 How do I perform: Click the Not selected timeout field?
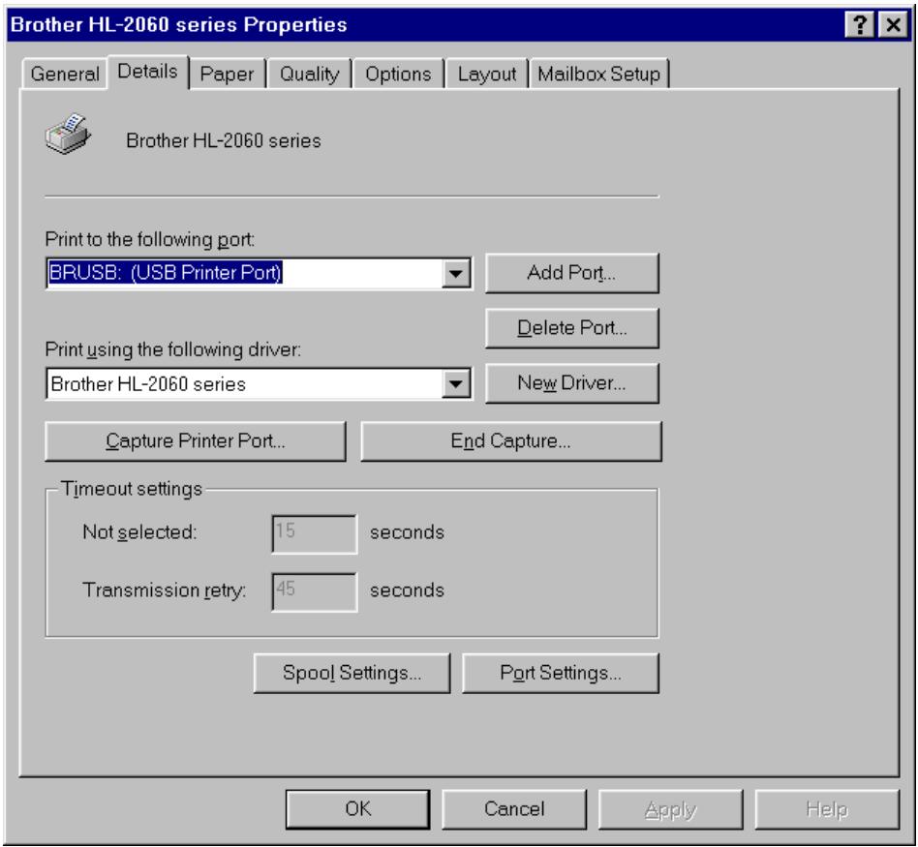tap(315, 533)
